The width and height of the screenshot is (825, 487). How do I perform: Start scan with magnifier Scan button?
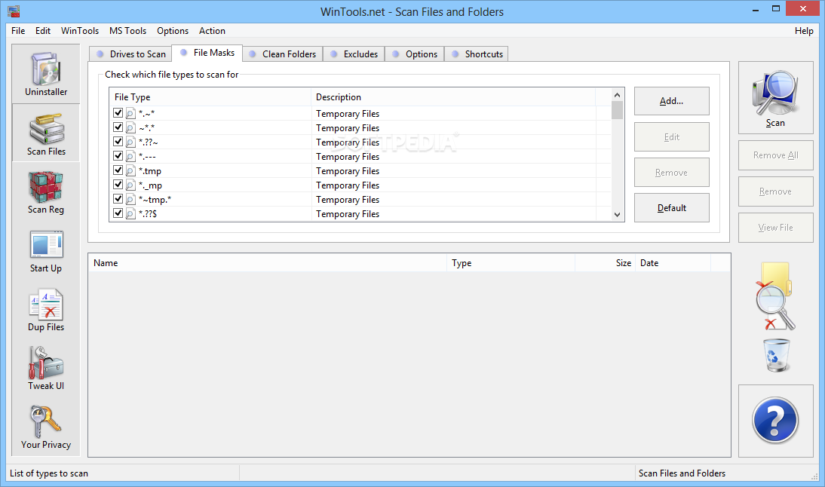(x=775, y=98)
